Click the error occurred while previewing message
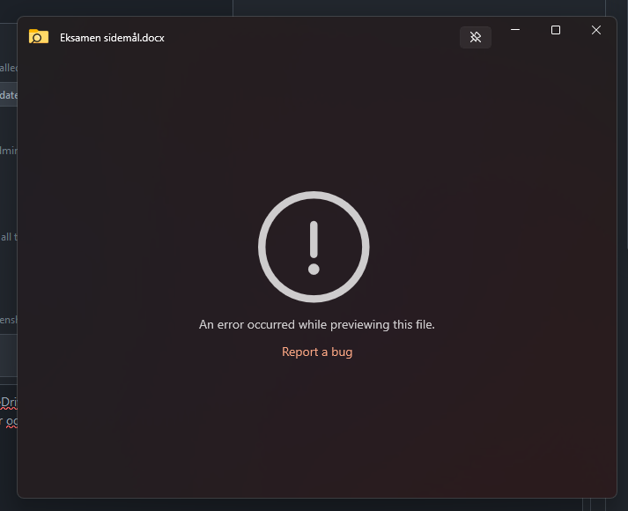The image size is (628, 511). click(x=317, y=324)
